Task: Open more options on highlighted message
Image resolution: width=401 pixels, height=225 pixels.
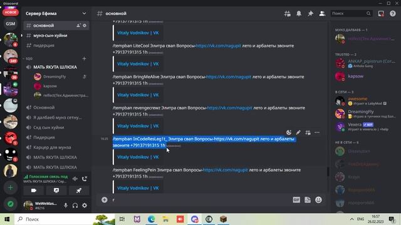Action: (x=317, y=132)
